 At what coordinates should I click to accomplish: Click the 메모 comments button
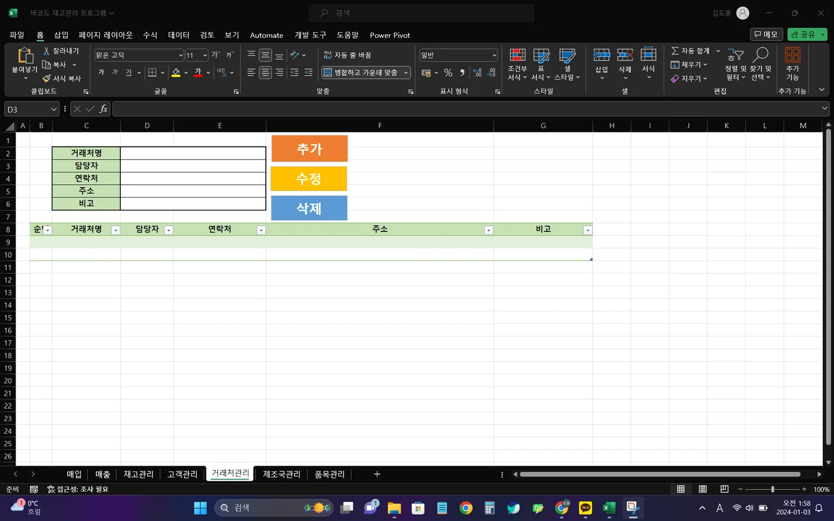766,34
